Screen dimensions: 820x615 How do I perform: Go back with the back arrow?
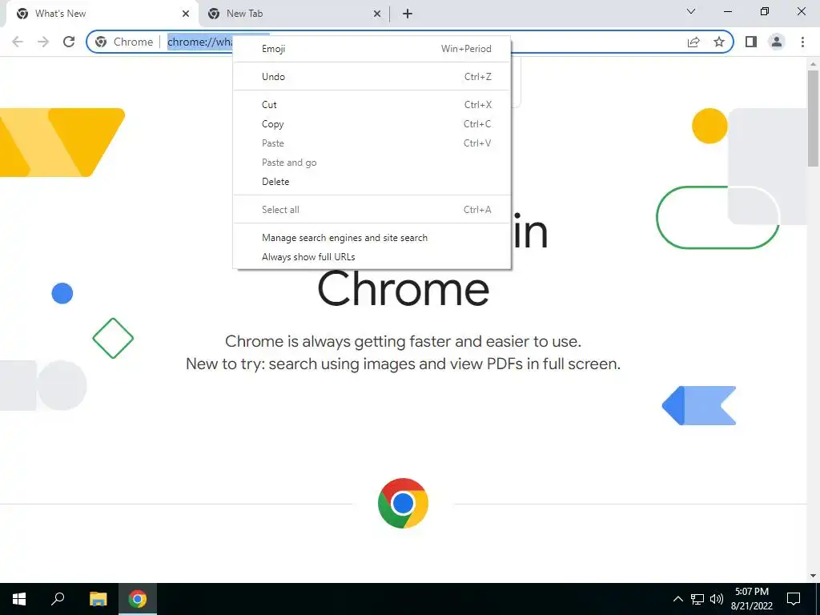[x=18, y=42]
